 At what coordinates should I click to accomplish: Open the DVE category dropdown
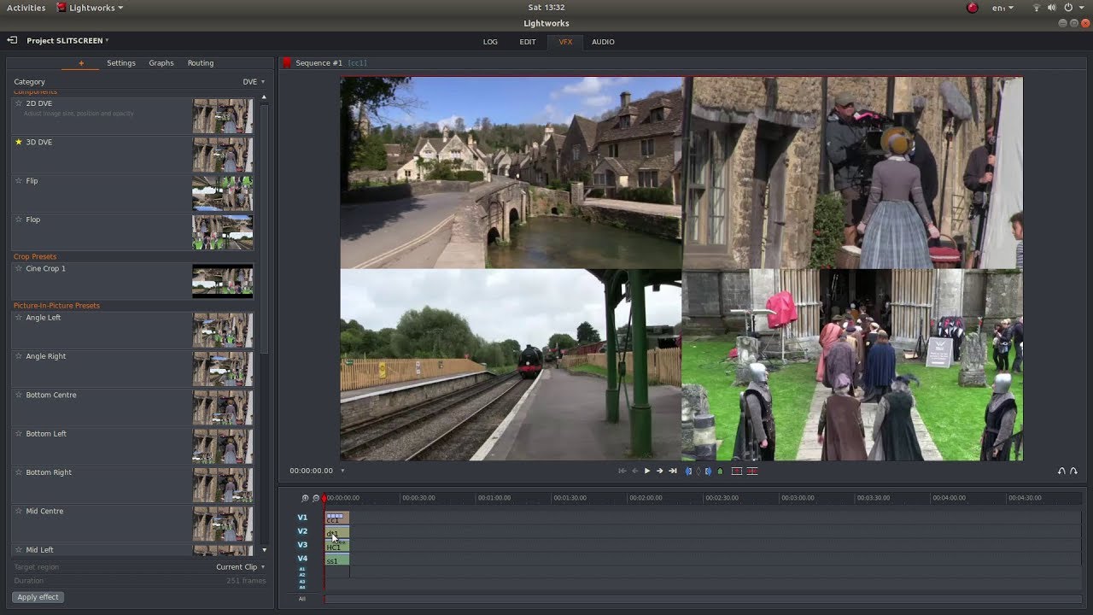254,82
